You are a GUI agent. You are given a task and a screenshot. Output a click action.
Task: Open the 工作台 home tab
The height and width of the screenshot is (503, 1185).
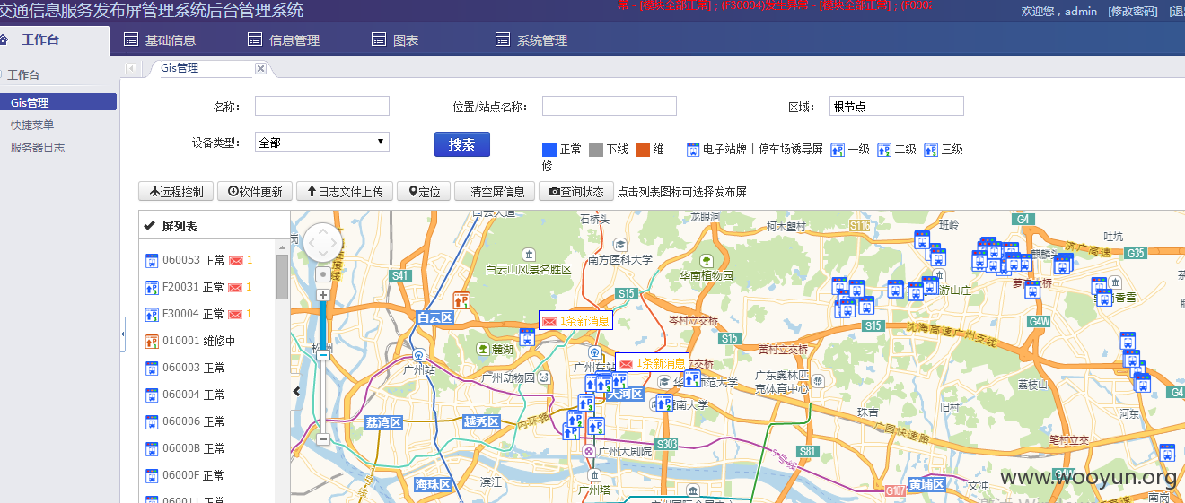40,39
